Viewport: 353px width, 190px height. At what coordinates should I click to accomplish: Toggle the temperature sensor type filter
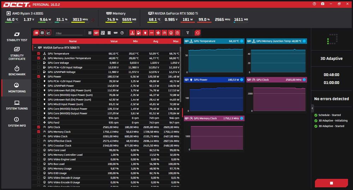click(x=132, y=33)
